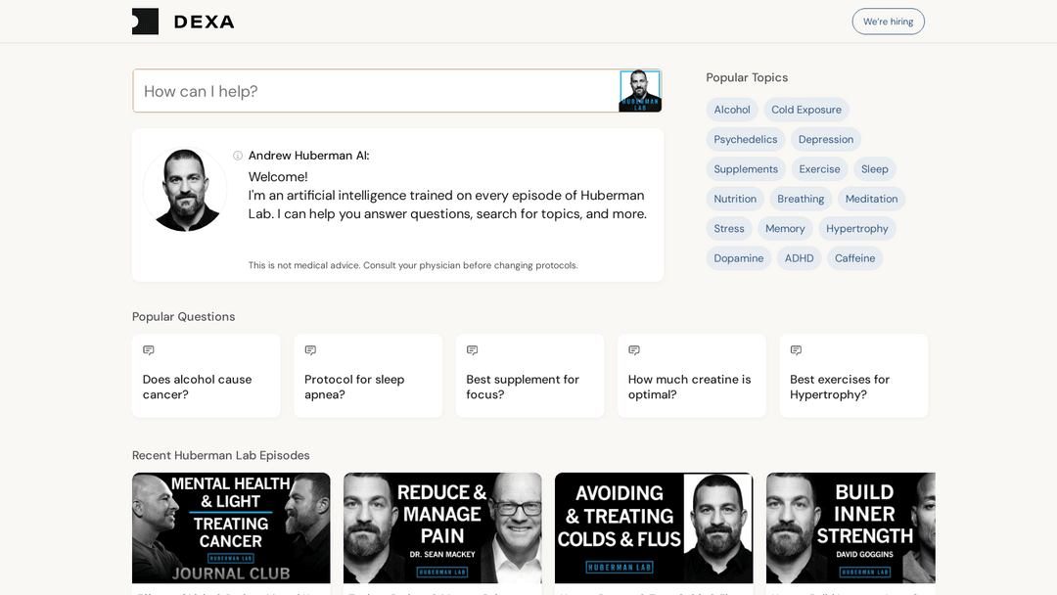Click the chat icon on alcohol cancer question

pyautogui.click(x=149, y=350)
